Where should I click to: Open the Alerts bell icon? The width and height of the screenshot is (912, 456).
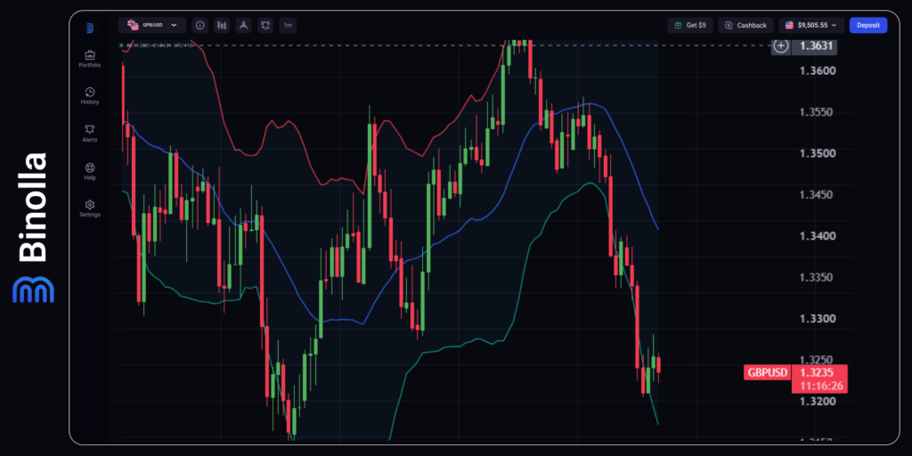coord(90,129)
